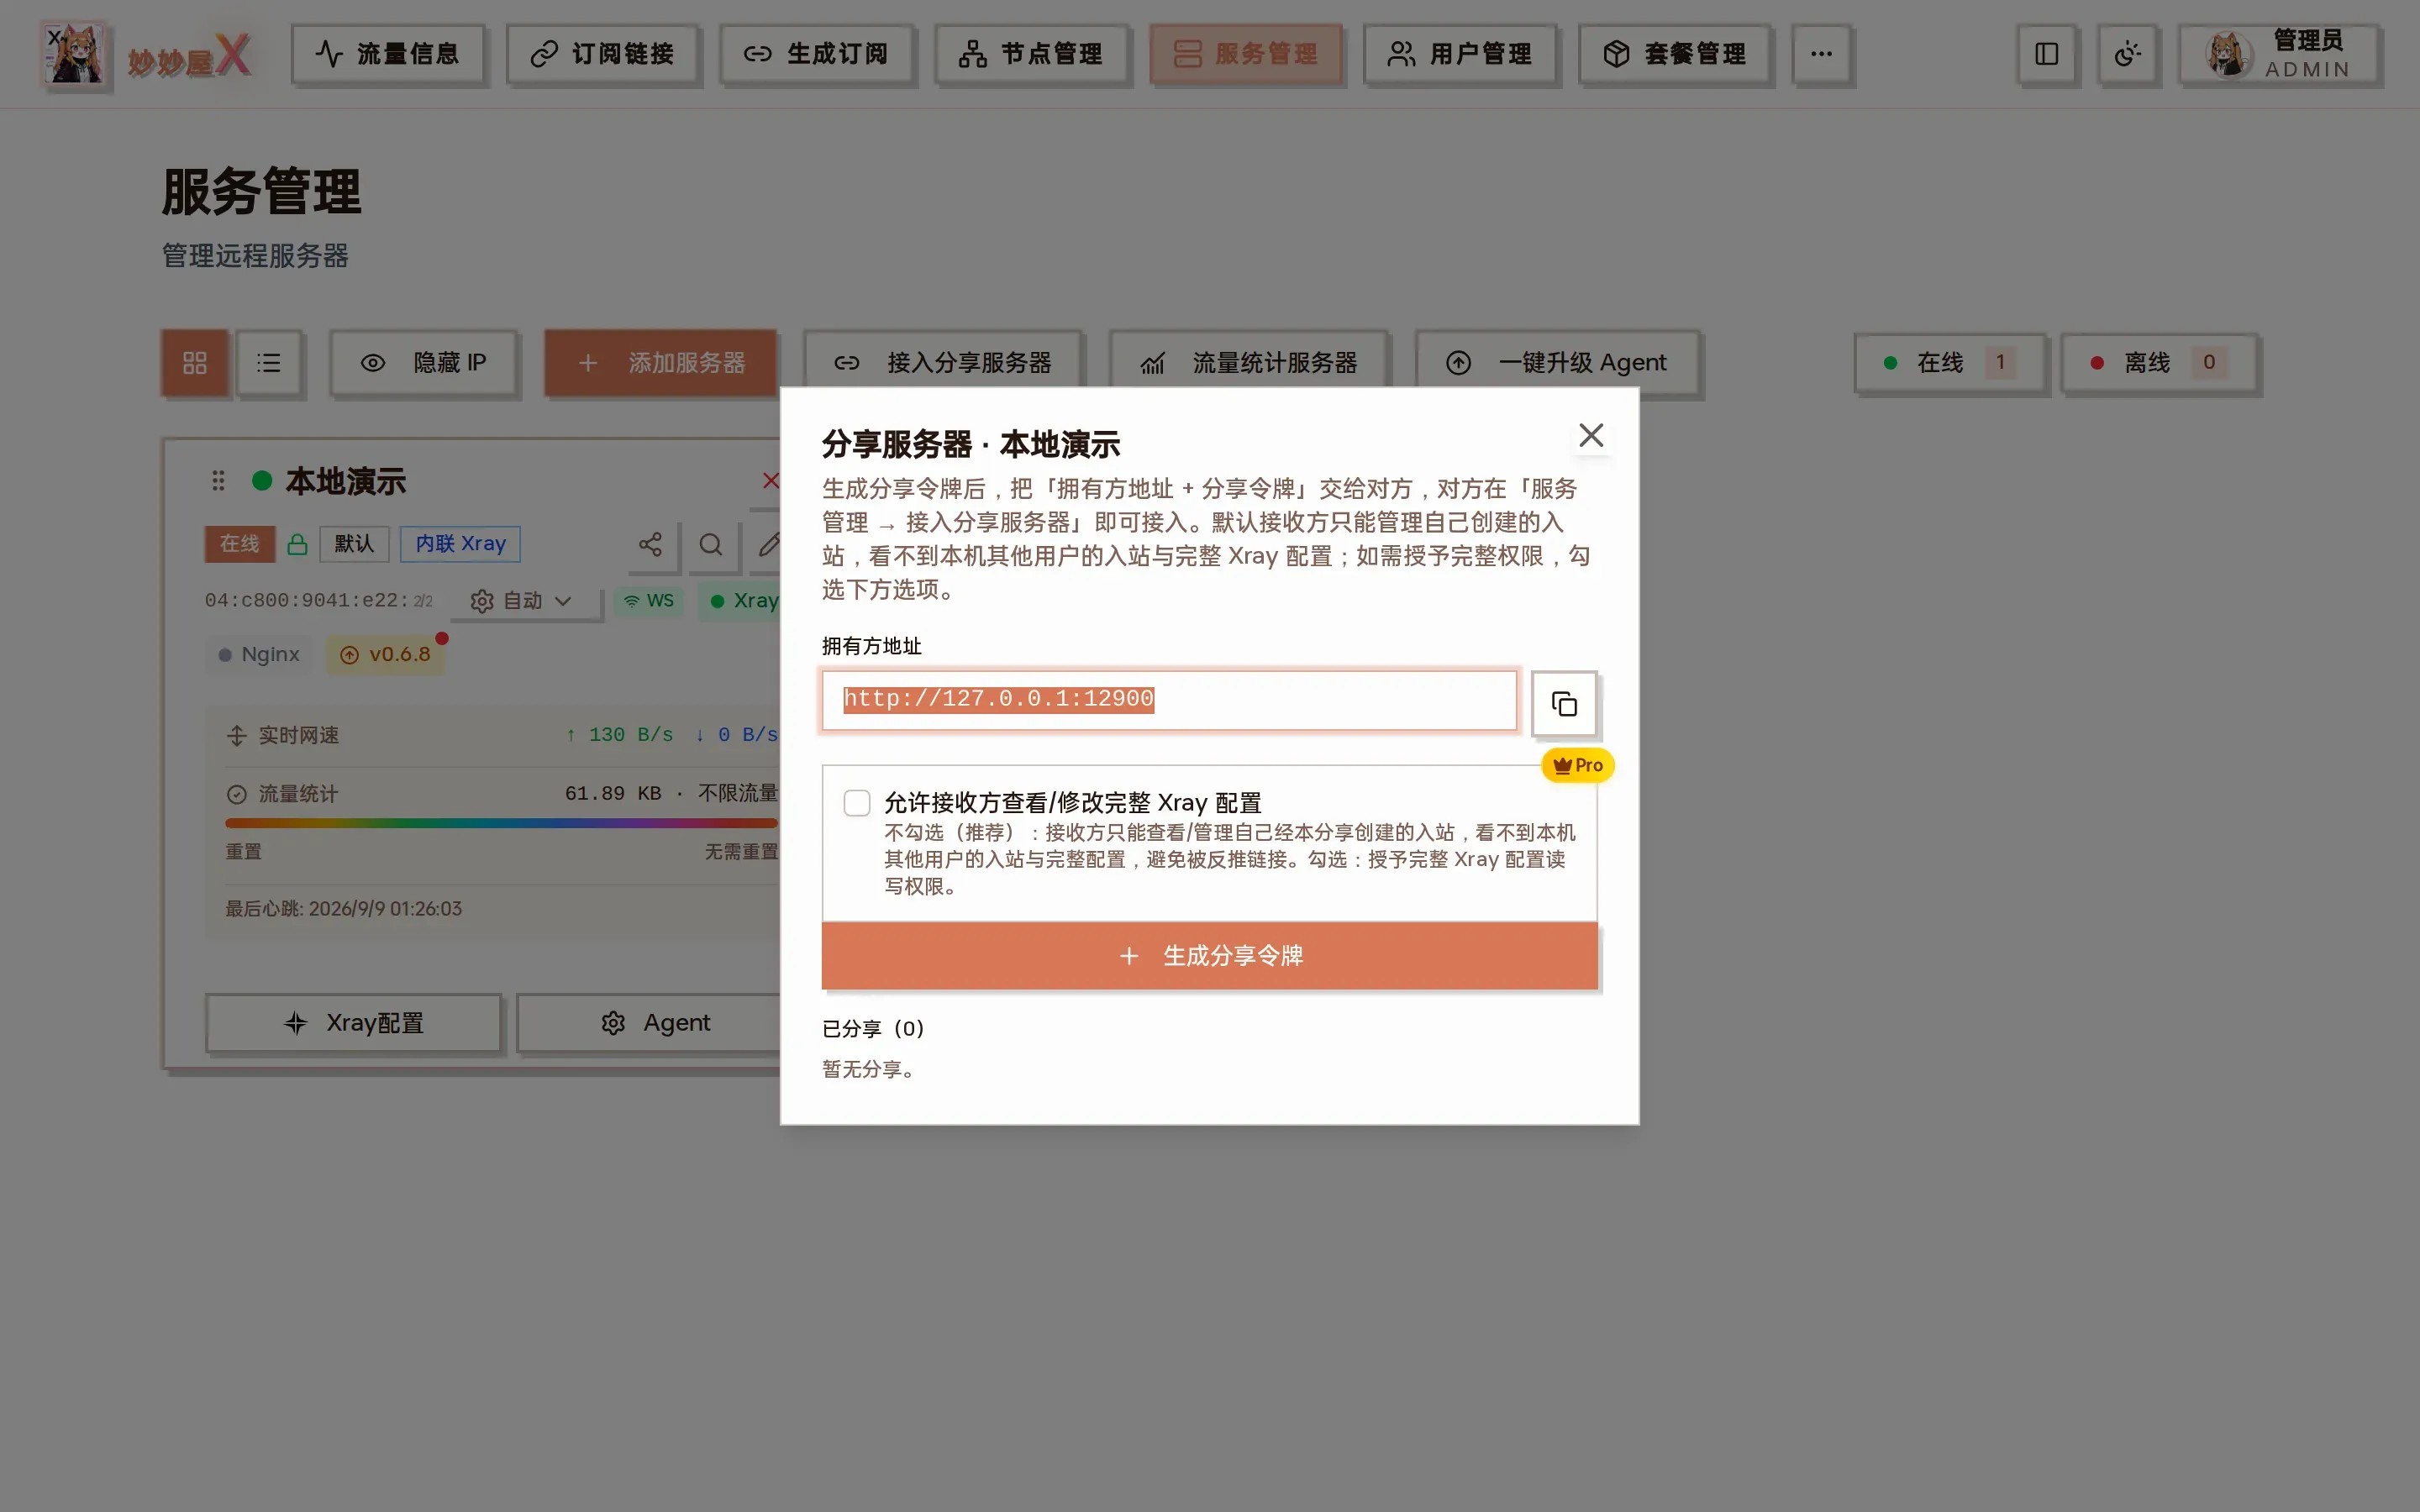Click the 生成分享令牌 button
Image resolution: width=2420 pixels, height=1512 pixels.
coord(1209,956)
